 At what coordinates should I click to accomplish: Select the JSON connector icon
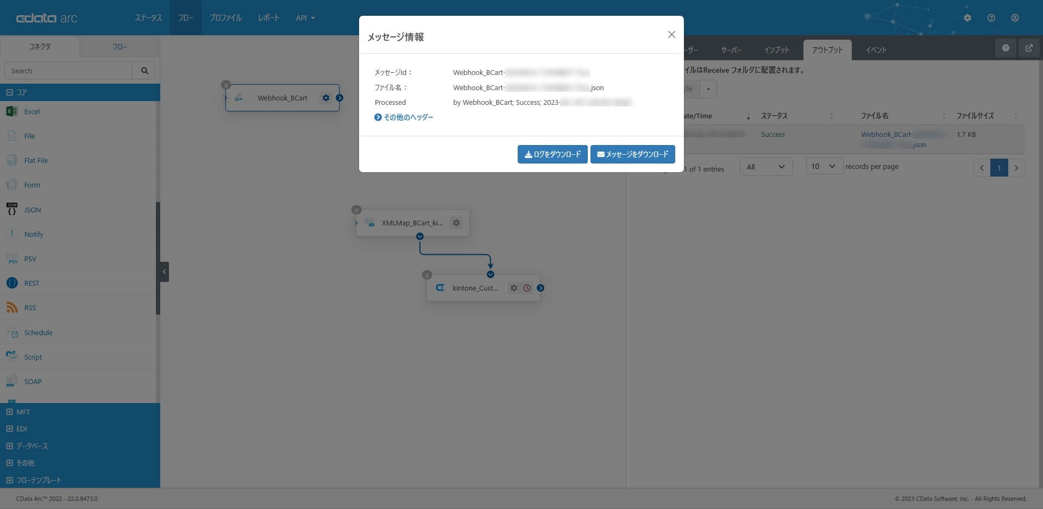coord(12,210)
